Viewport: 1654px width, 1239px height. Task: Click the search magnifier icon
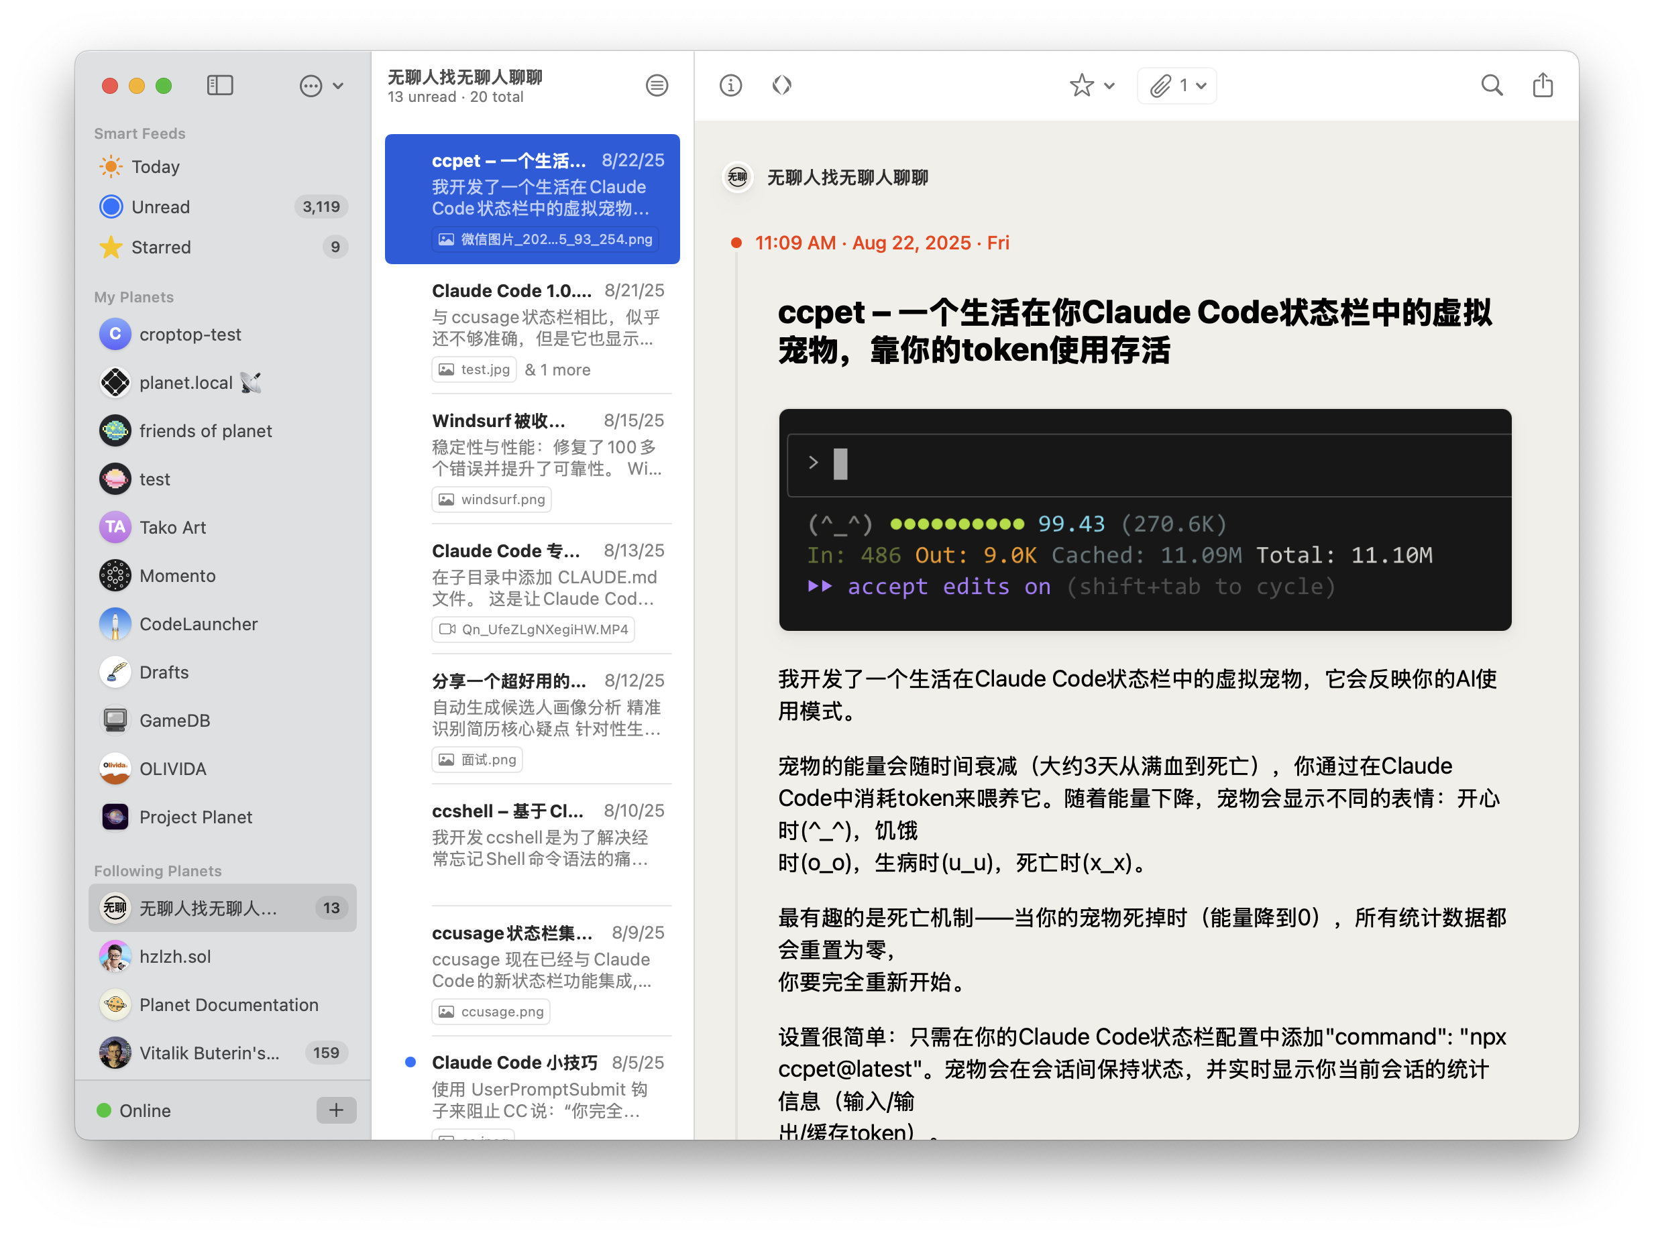[1492, 86]
